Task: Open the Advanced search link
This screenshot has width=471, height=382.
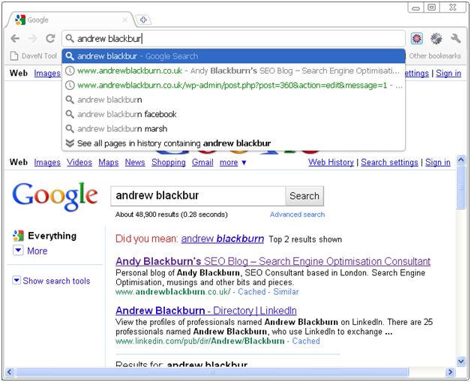Action: click(x=297, y=215)
